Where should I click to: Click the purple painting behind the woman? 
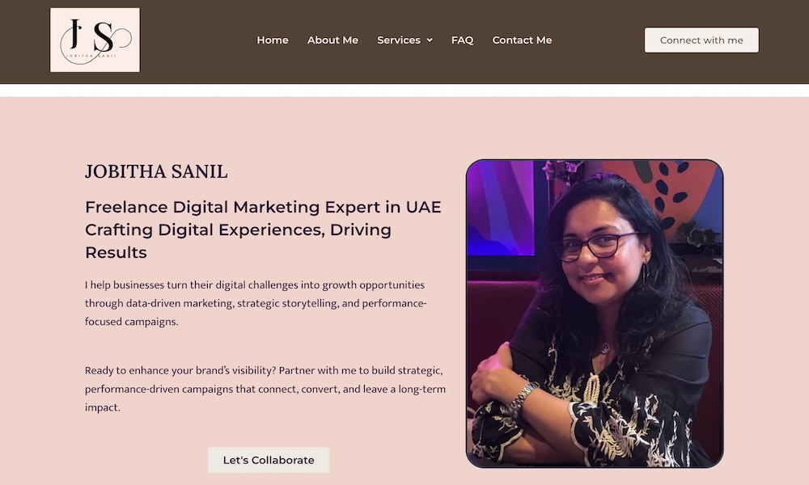pos(500,208)
